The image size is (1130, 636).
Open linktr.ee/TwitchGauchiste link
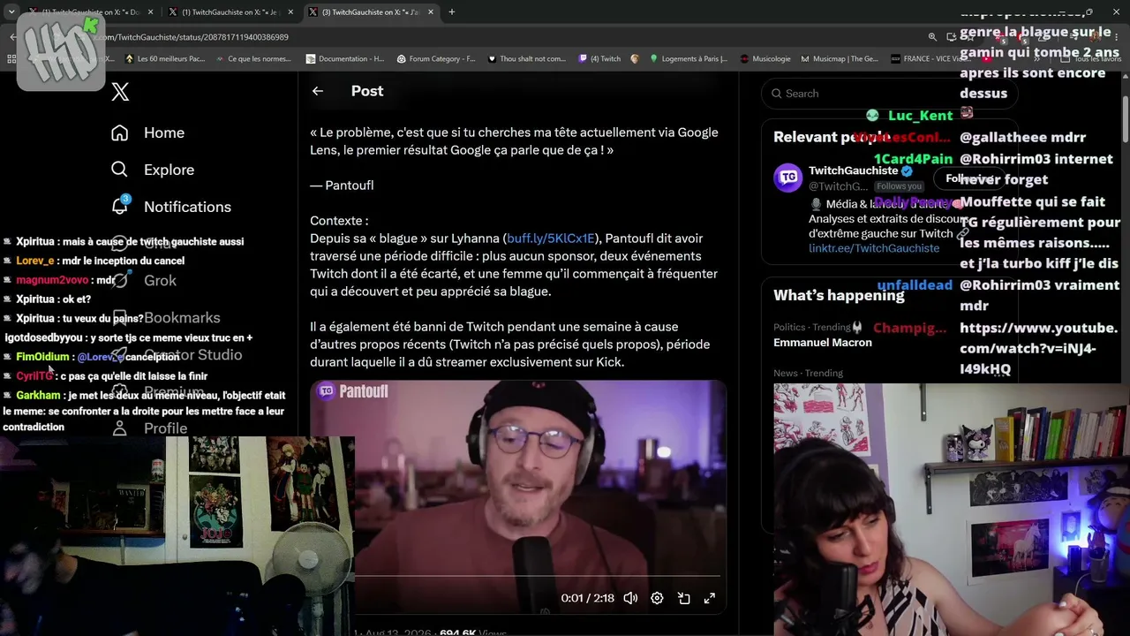pyautogui.click(x=874, y=248)
